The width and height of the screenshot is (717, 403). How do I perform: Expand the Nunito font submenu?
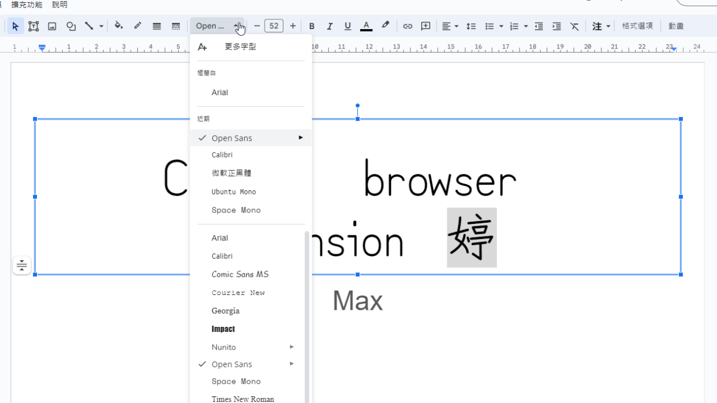(292, 347)
